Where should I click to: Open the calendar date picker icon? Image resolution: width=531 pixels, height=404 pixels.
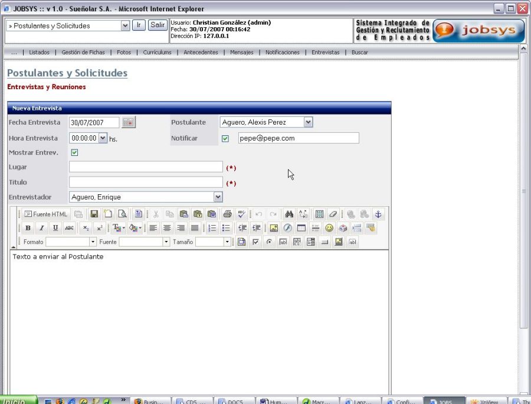(x=128, y=122)
